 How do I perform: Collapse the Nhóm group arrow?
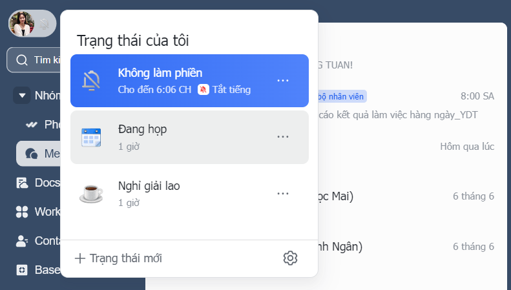tap(22, 96)
